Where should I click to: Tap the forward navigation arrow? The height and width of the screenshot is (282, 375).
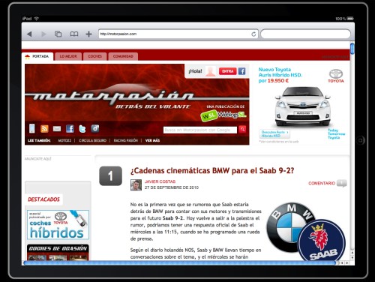(43, 34)
